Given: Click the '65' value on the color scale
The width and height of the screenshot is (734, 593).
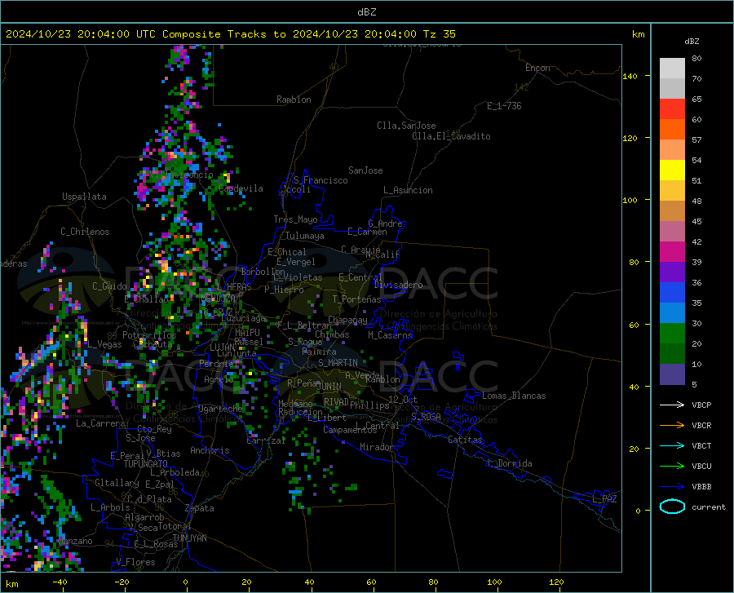Looking at the screenshot, I should point(696,100).
